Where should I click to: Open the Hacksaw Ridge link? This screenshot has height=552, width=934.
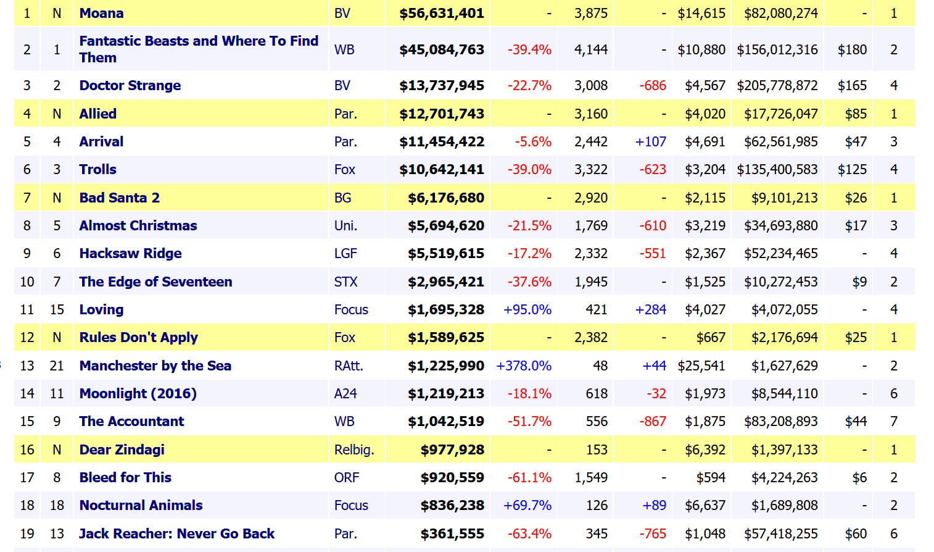[x=130, y=253]
